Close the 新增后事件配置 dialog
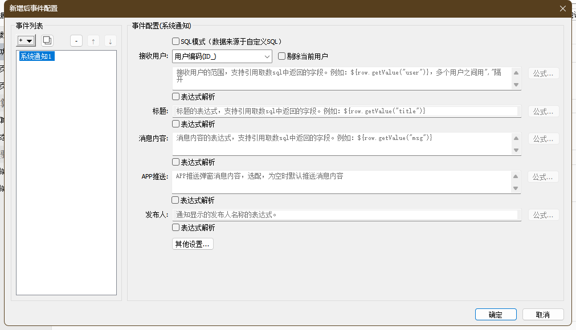The image size is (576, 330). [x=563, y=9]
